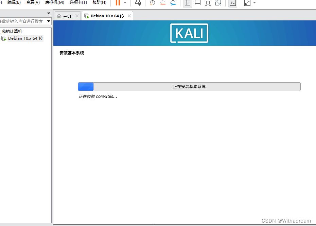Open the 查看(V) menu
316x226 pixels.
point(33,2)
